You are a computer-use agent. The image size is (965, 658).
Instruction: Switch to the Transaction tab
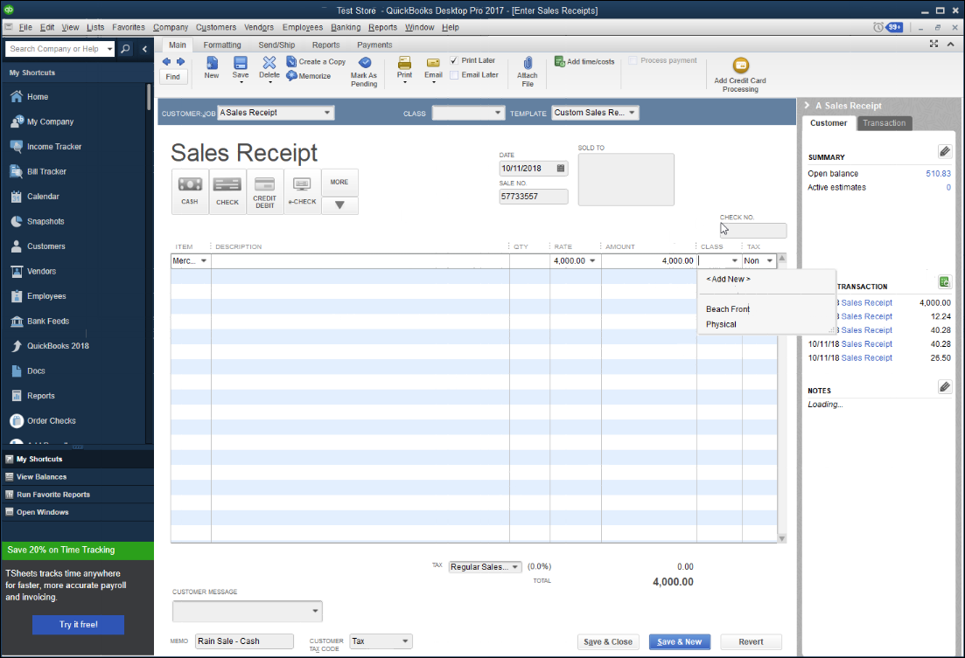[x=885, y=123]
